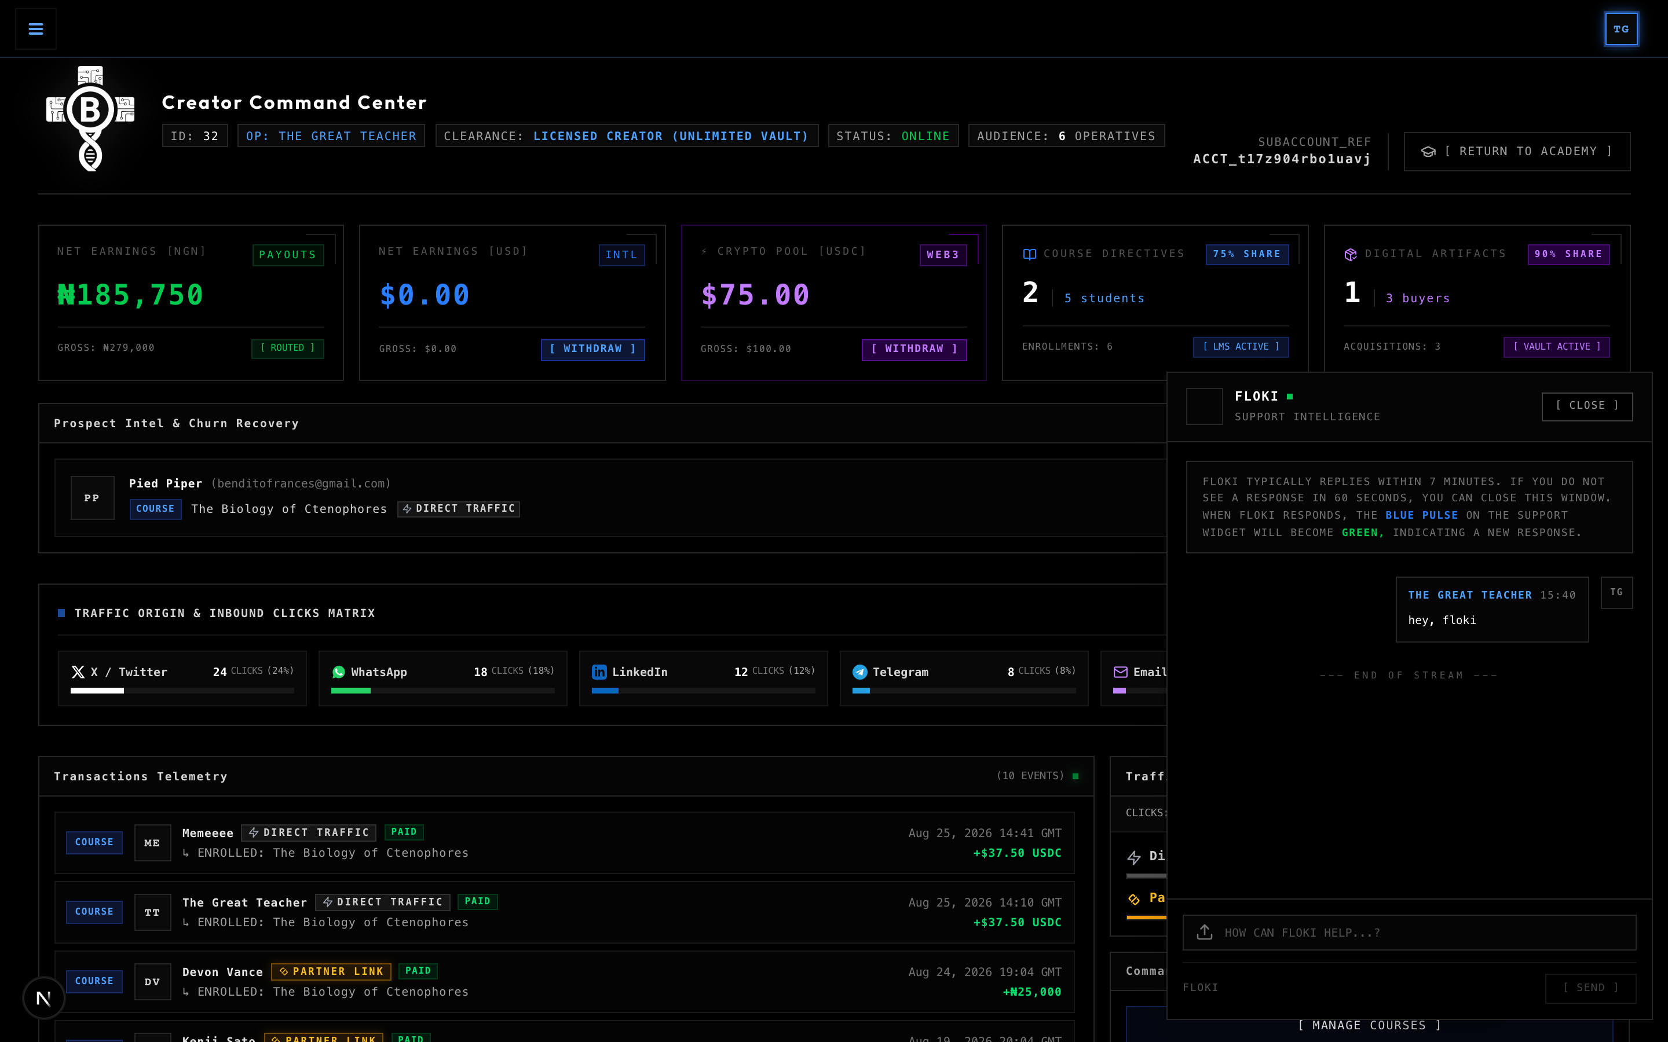The width and height of the screenshot is (1668, 1042).
Task: Click the ₦185,750 net earnings value
Action: 130,295
